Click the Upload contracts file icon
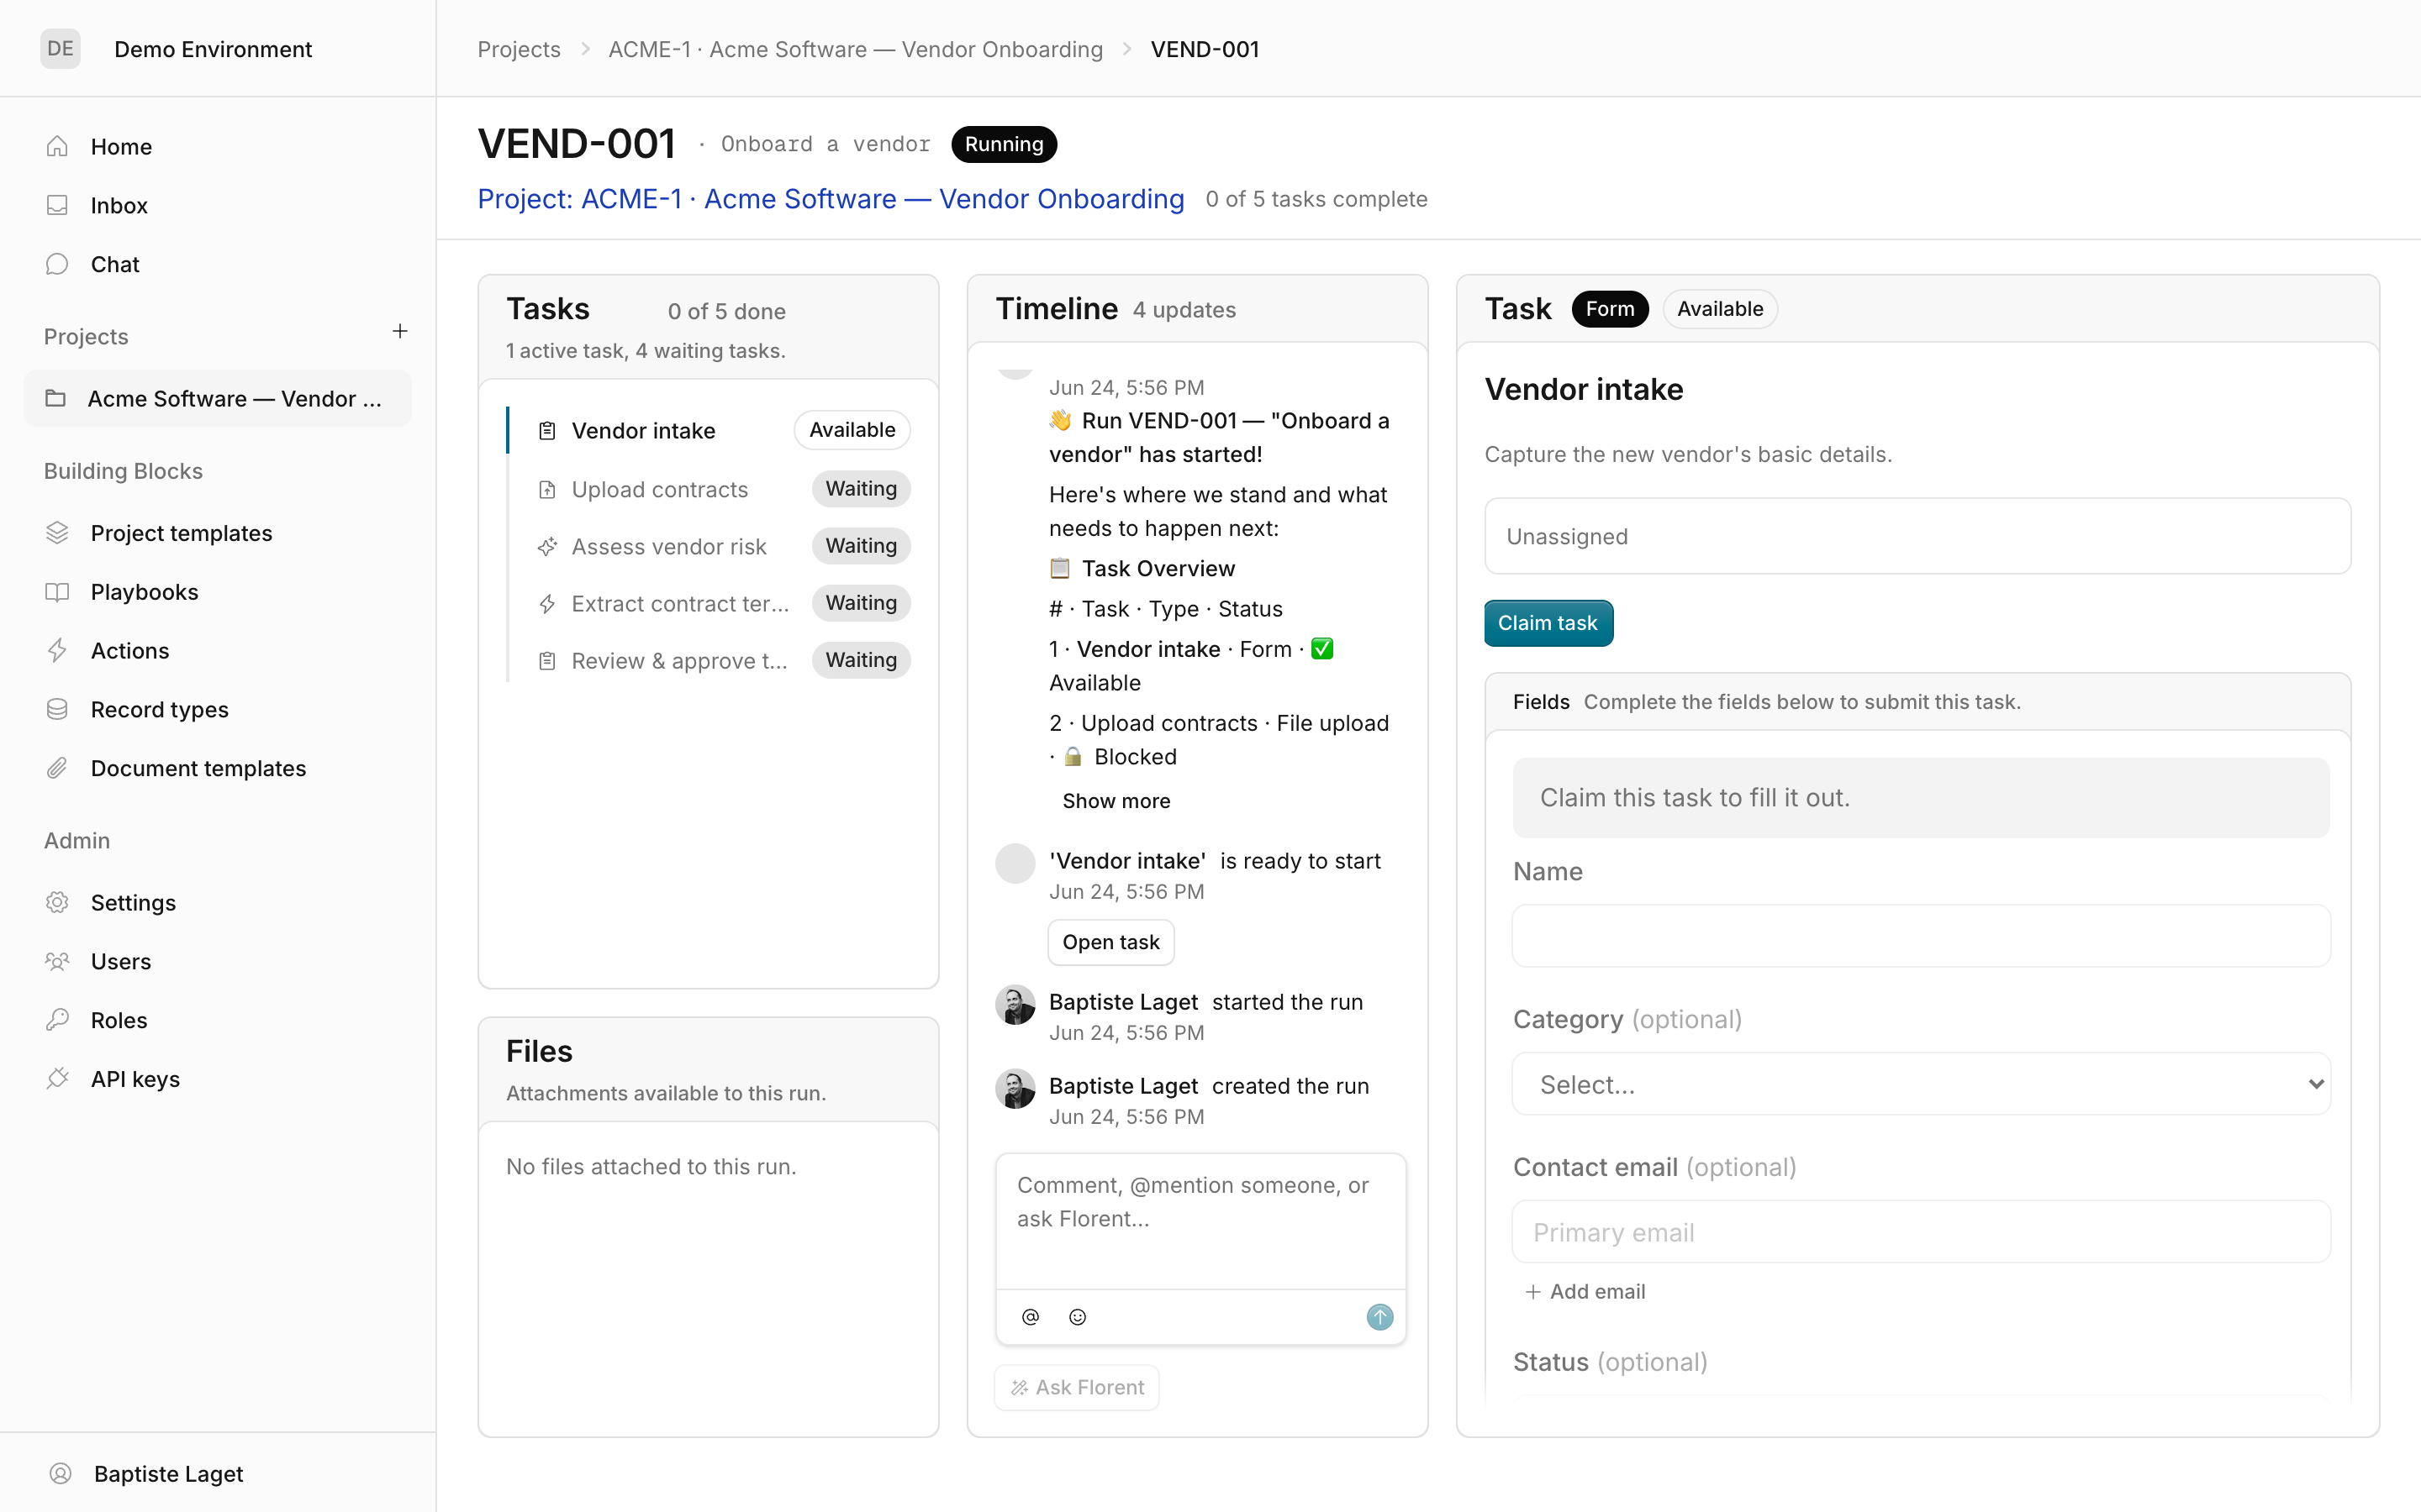The height and width of the screenshot is (1512, 2421). (x=547, y=489)
